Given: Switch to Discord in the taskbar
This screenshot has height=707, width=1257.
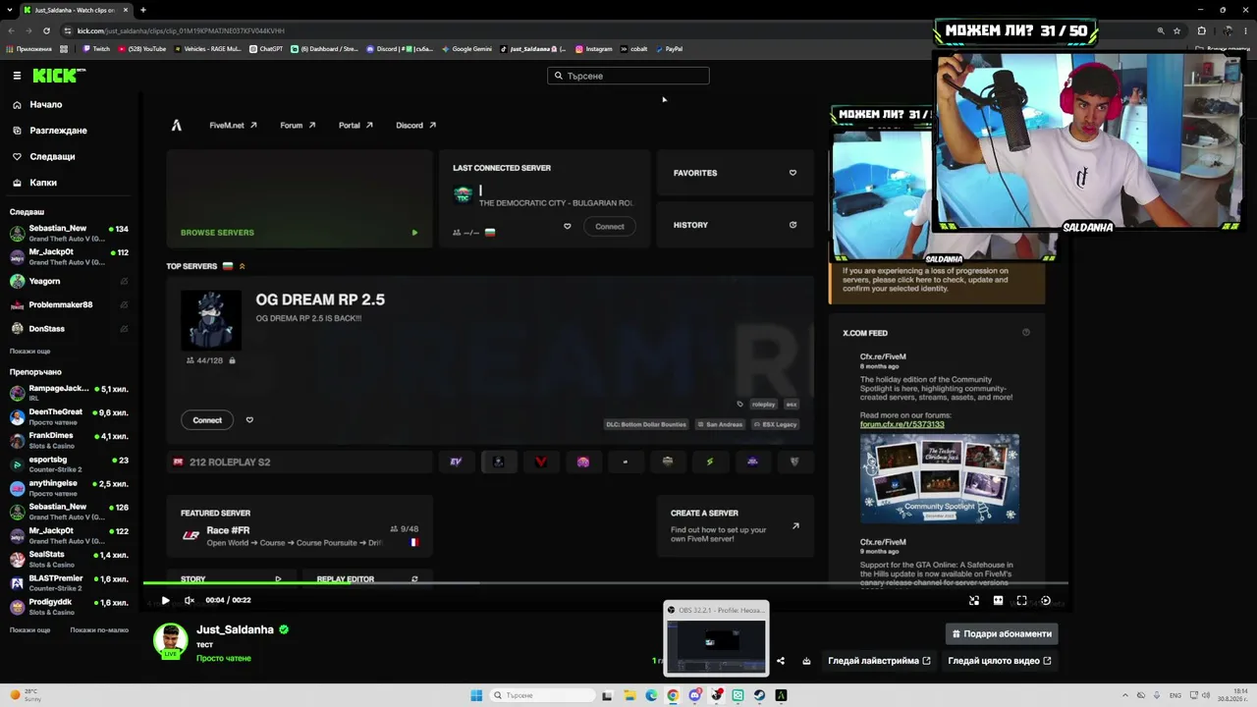Looking at the screenshot, I should (694, 695).
